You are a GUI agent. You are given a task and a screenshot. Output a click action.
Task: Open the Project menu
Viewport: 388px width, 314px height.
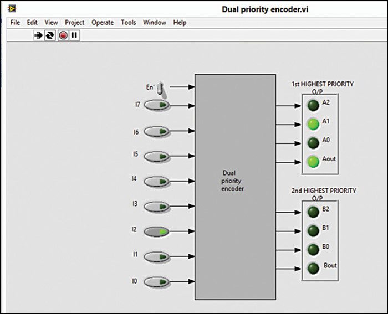point(75,23)
